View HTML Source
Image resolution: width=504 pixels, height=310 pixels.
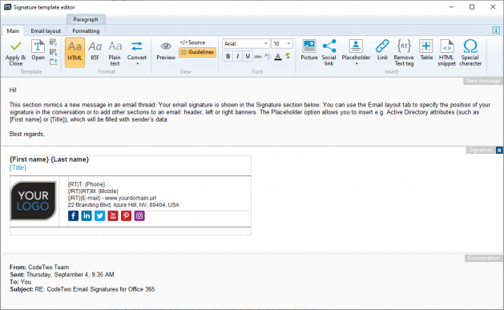click(x=192, y=42)
